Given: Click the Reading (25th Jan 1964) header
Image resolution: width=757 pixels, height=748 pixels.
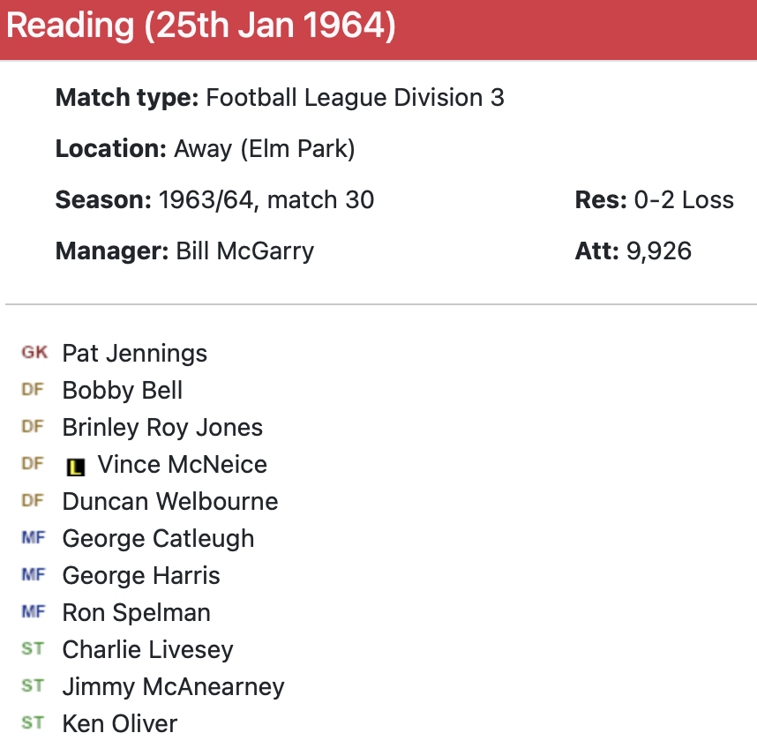Looking at the screenshot, I should coord(201,26).
